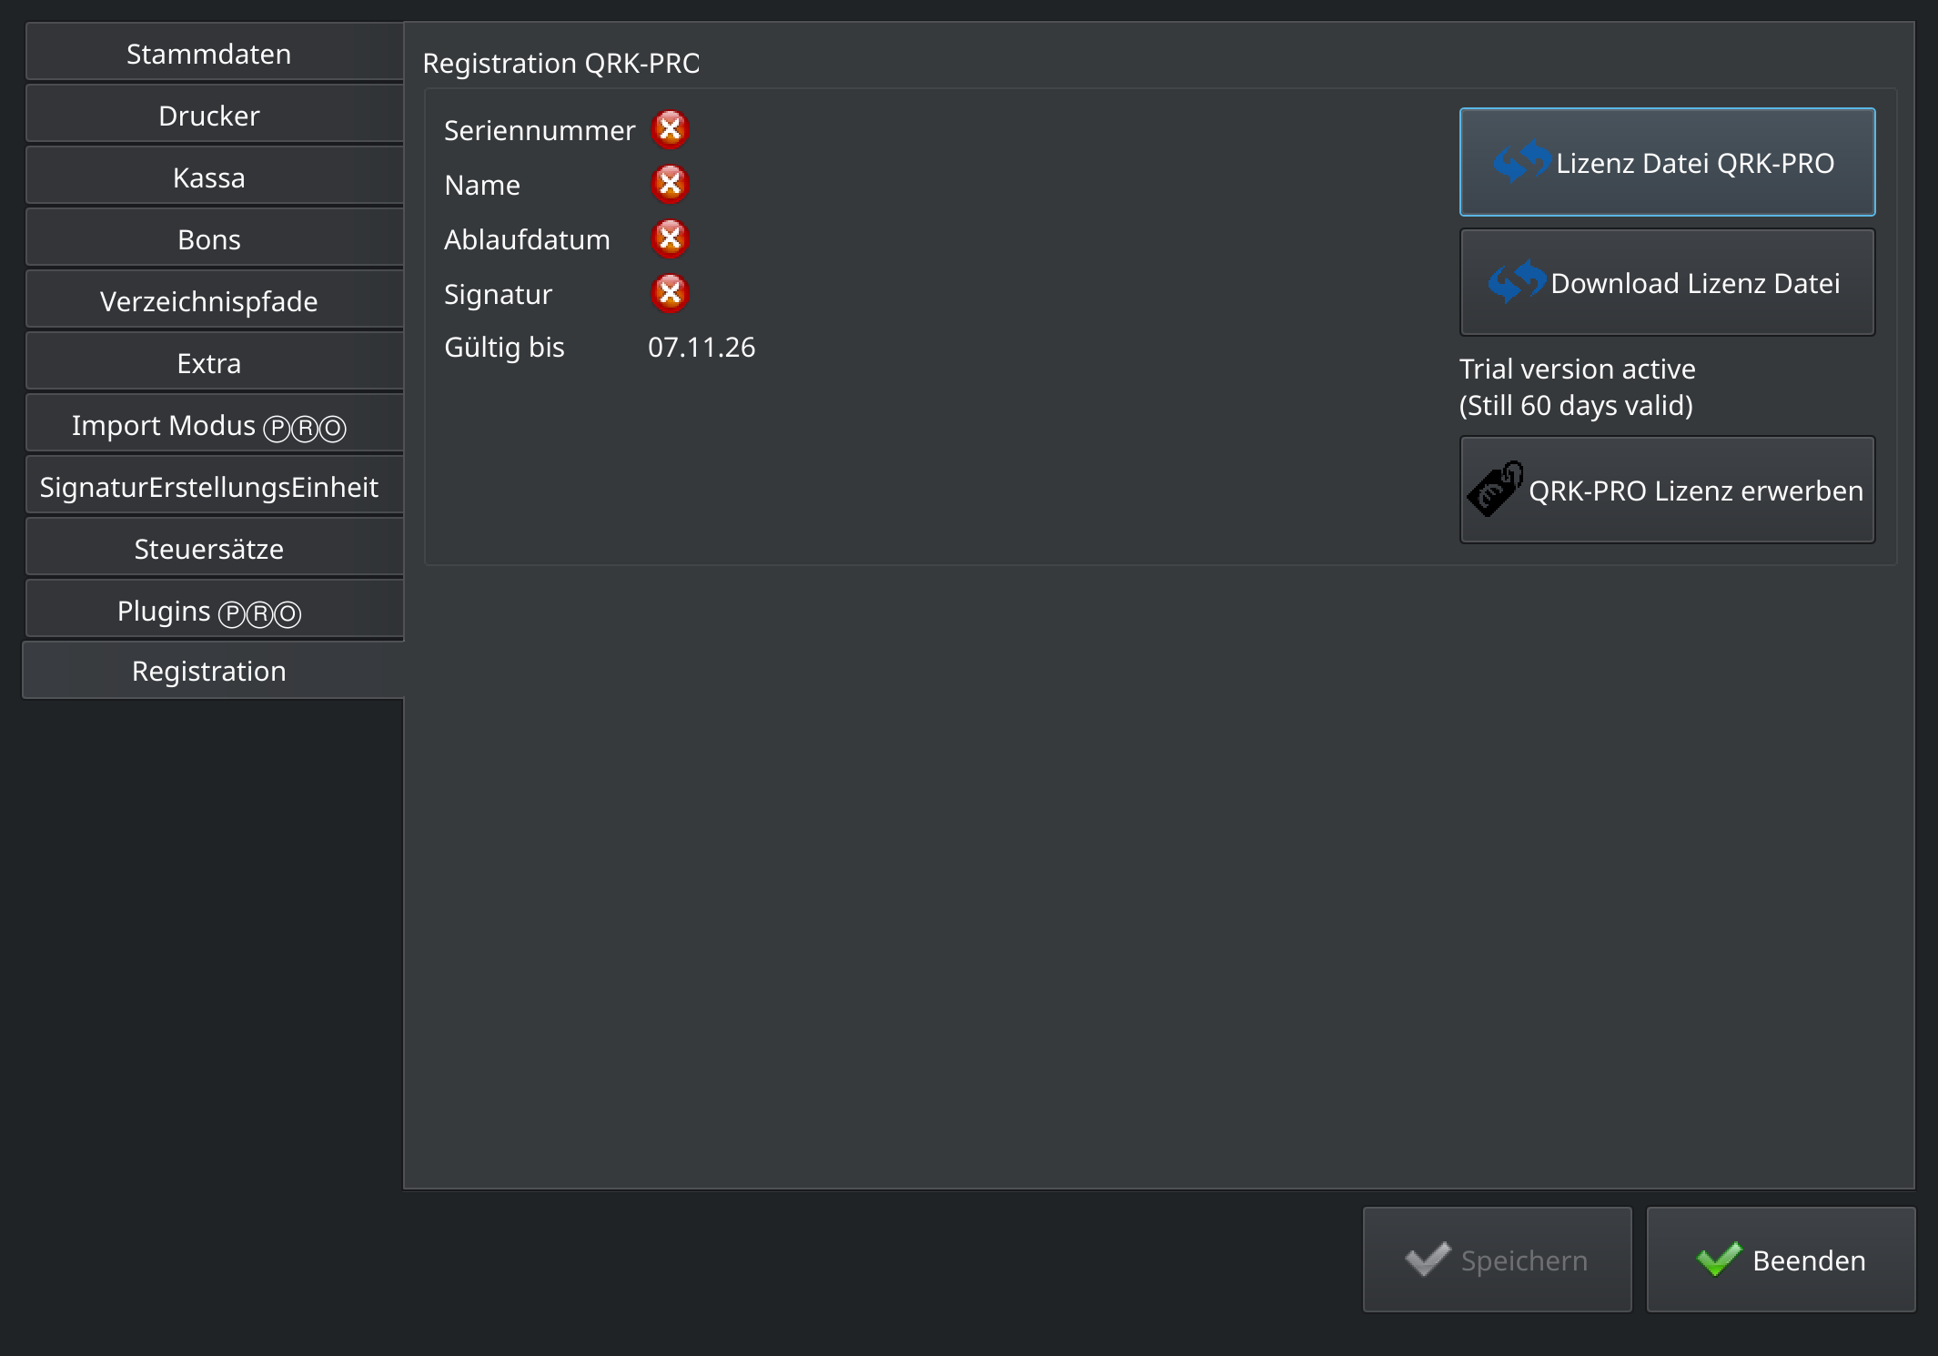Image resolution: width=1938 pixels, height=1356 pixels.
Task: Click the date value 07.11.26
Action: (702, 347)
